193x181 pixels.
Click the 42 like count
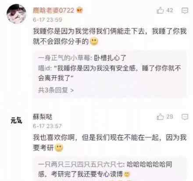pos(170,11)
